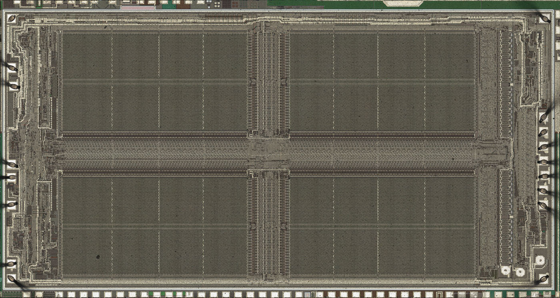
Task: Click the white trapezoid shape on the top edge
Action: pos(403,3)
